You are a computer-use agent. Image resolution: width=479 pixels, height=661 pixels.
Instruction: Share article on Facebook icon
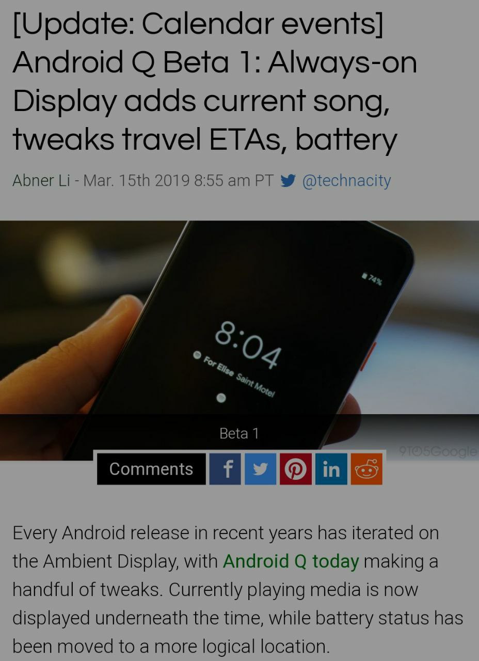coord(225,469)
